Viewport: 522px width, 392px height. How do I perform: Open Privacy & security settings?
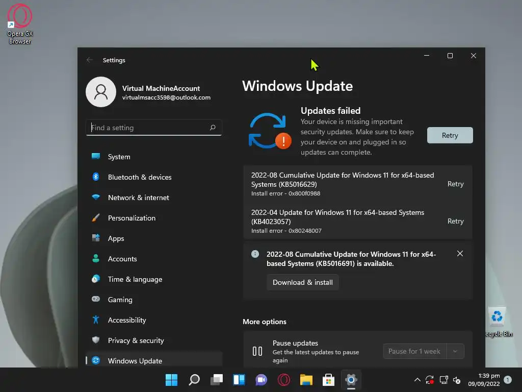(x=154, y=340)
